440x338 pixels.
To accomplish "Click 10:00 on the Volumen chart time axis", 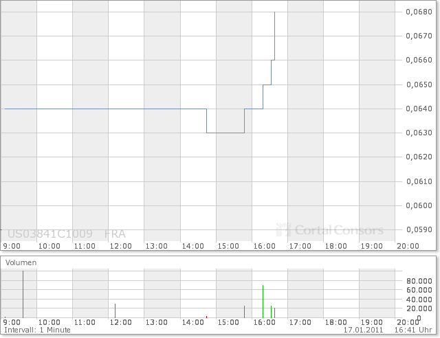I will tap(49, 322).
